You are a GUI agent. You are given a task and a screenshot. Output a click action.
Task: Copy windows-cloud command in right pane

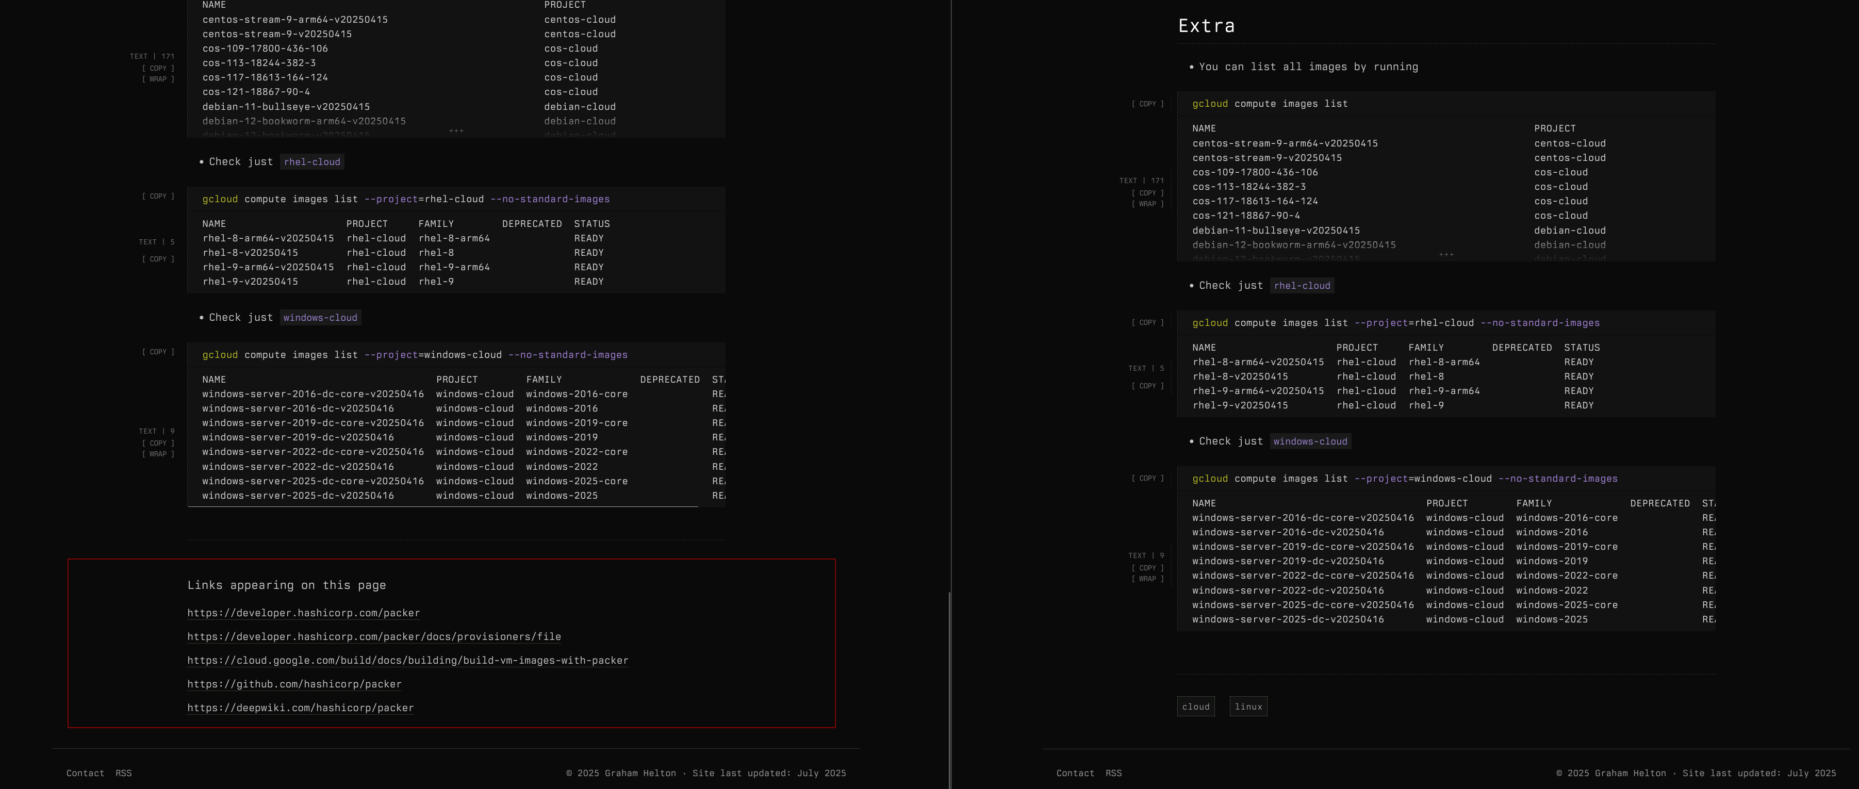tap(1147, 479)
